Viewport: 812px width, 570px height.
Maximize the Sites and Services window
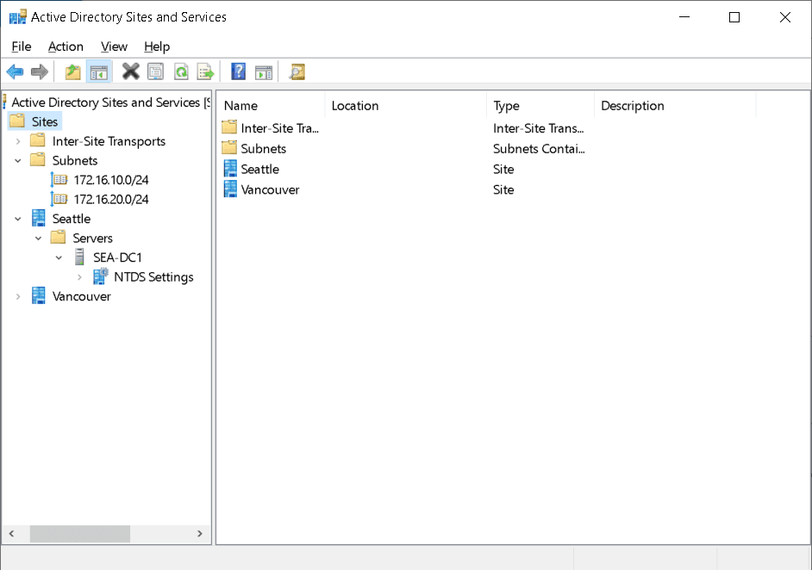(734, 17)
